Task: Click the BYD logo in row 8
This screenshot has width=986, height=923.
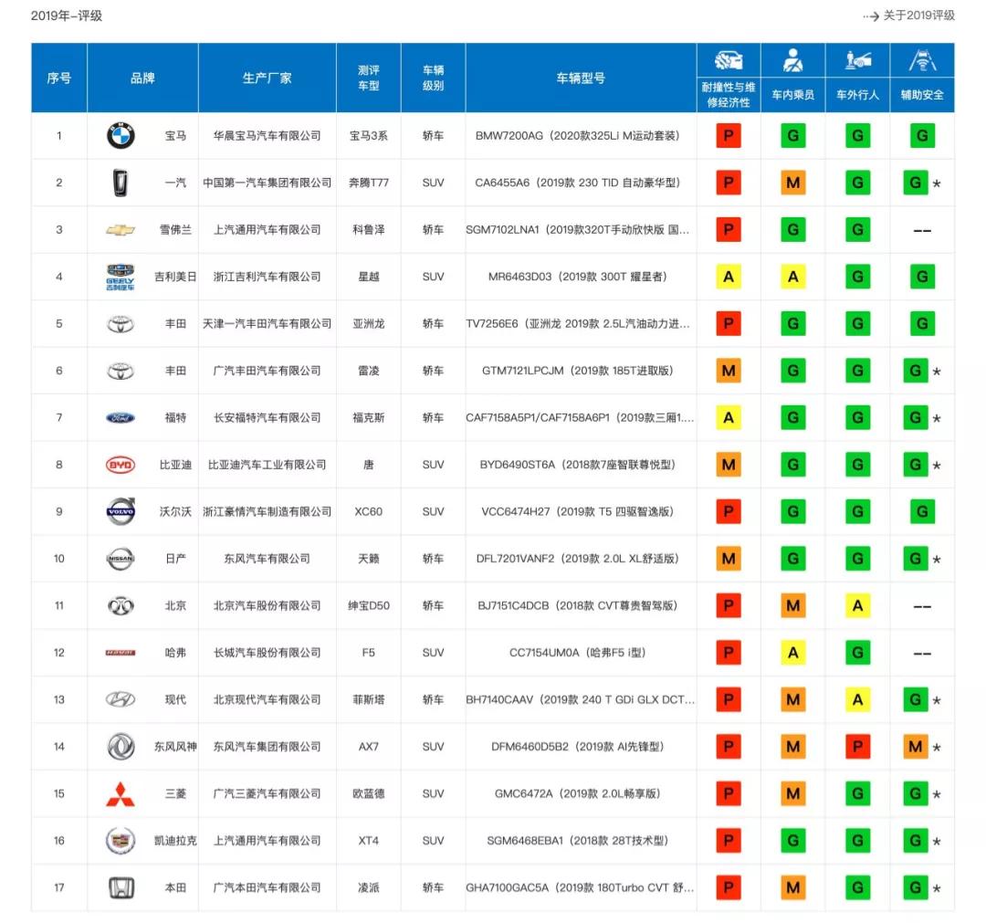Action: click(121, 466)
